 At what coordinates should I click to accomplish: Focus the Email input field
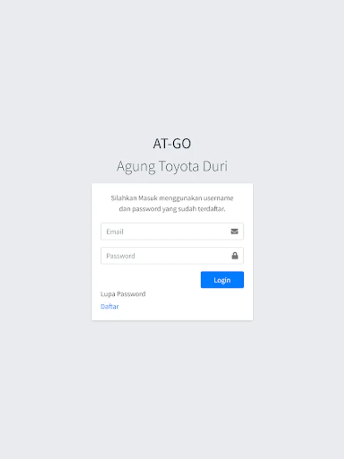(x=172, y=232)
